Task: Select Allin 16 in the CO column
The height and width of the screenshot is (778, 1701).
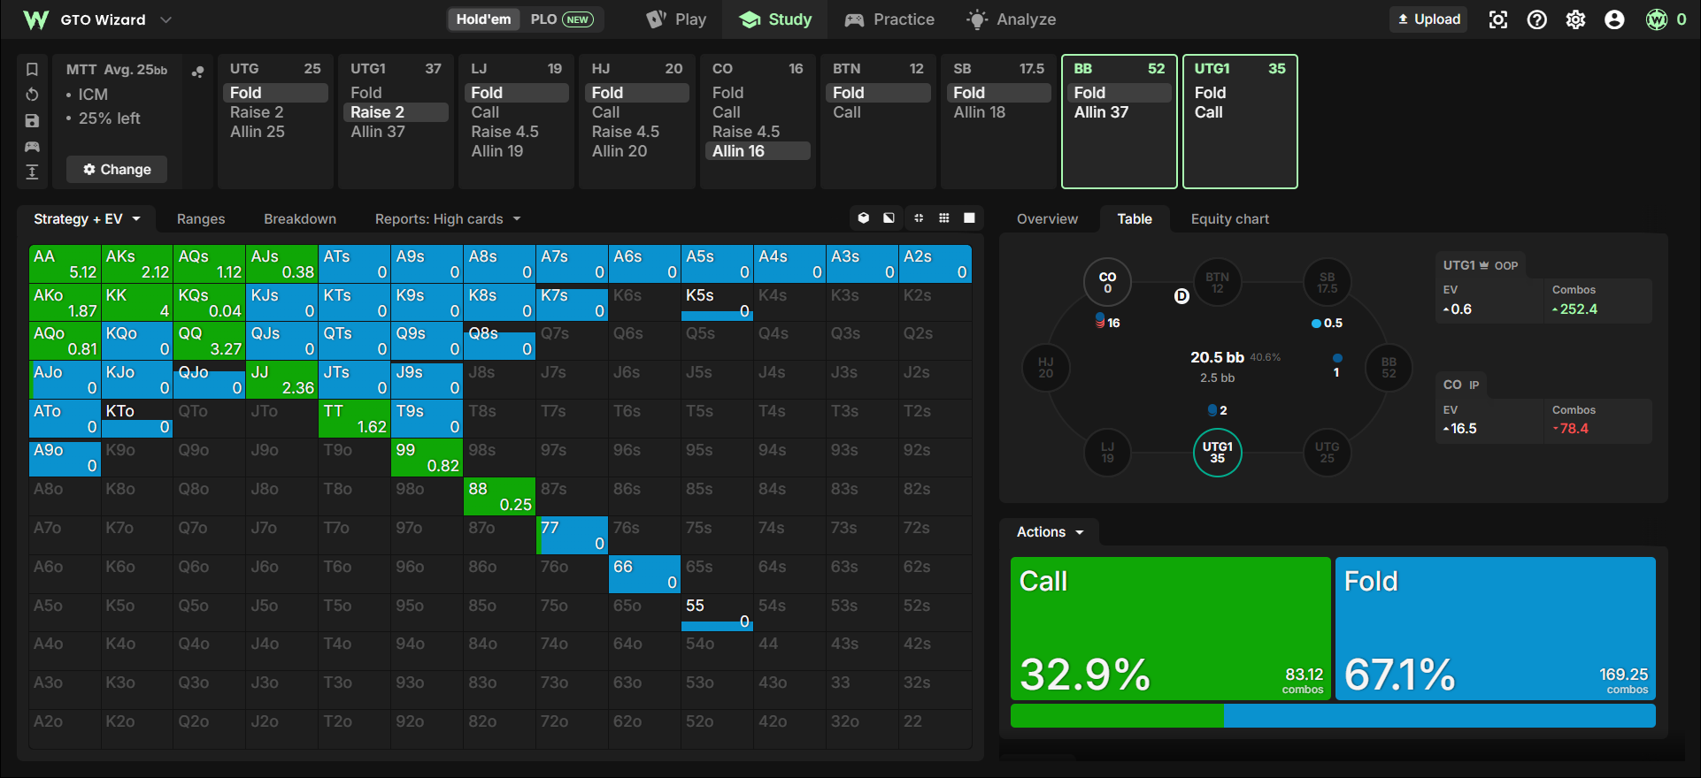Action: (x=758, y=151)
